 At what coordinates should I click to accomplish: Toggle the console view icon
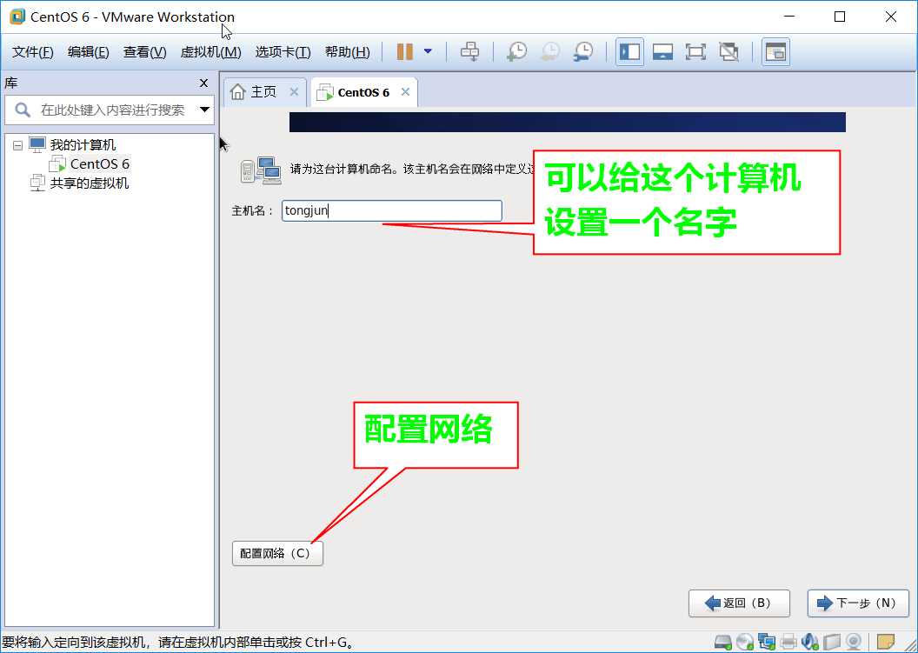coord(775,52)
